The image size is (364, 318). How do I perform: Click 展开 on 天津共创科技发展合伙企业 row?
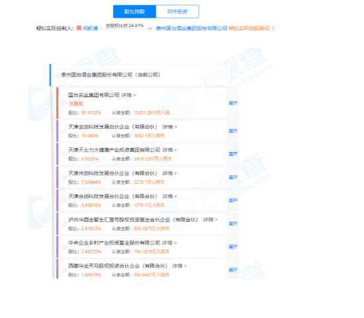(233, 177)
